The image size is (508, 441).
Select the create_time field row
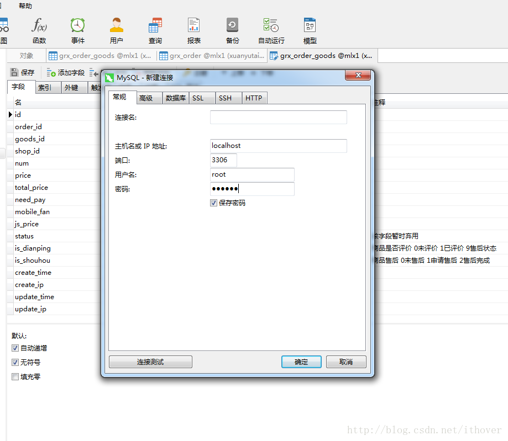pyautogui.click(x=54, y=273)
